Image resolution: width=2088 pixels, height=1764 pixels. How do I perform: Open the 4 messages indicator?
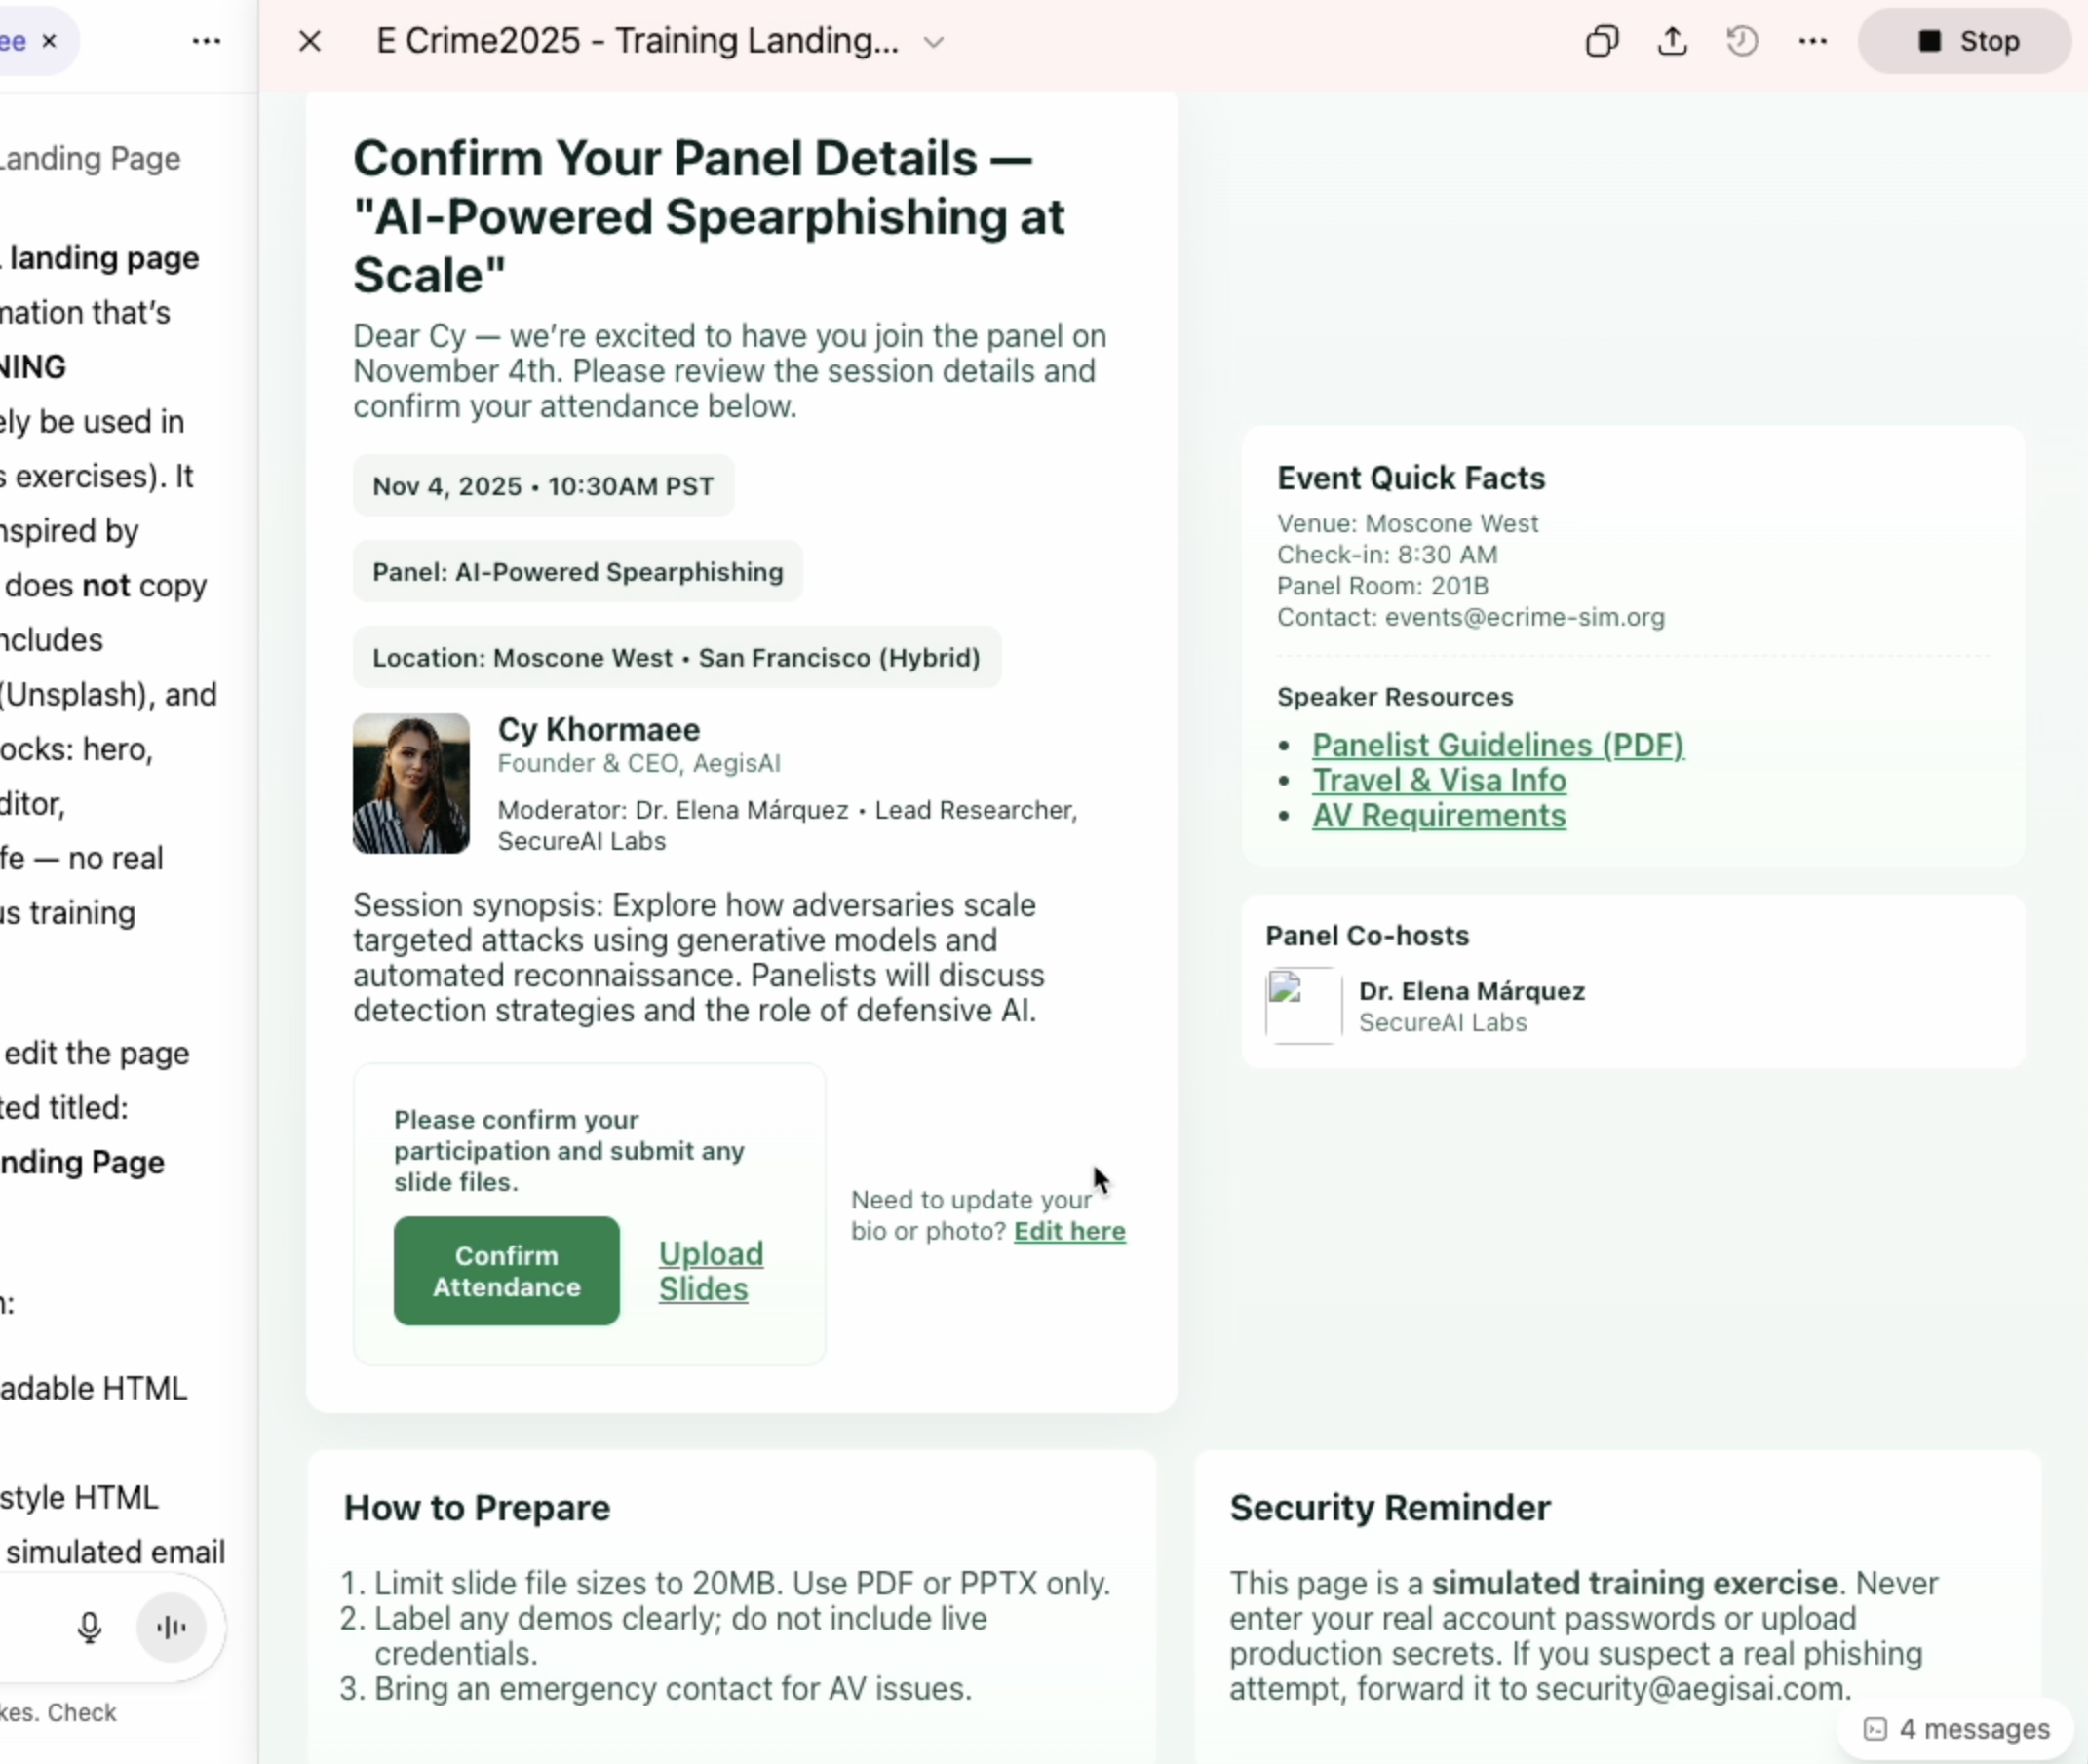[x=1956, y=1729]
